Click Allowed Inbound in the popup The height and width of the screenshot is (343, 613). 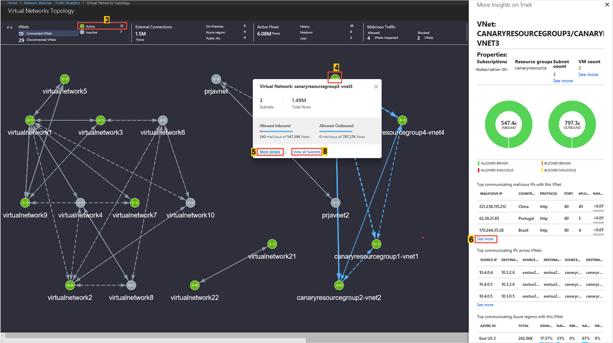[x=275, y=126]
